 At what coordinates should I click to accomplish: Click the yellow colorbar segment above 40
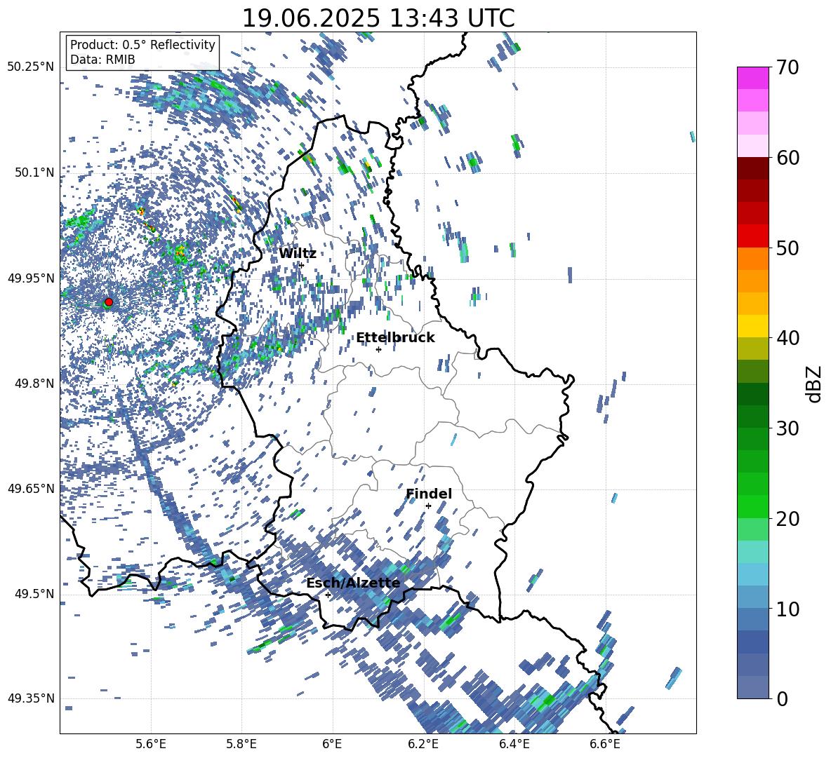752,326
